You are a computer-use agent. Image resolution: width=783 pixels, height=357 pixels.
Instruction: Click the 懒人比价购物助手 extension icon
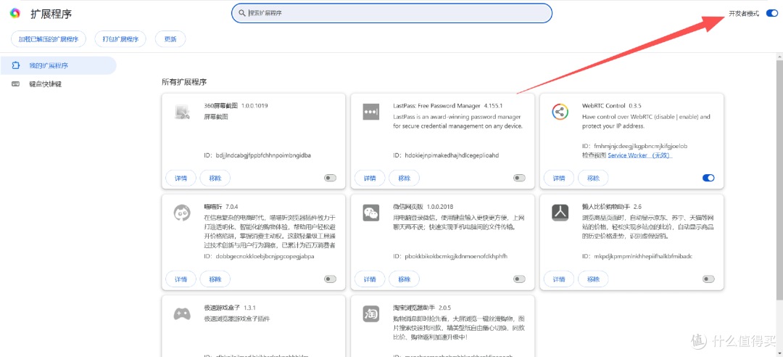tap(560, 213)
